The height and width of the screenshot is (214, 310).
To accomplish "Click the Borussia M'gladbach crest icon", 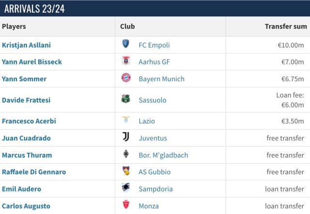I will tap(126, 155).
